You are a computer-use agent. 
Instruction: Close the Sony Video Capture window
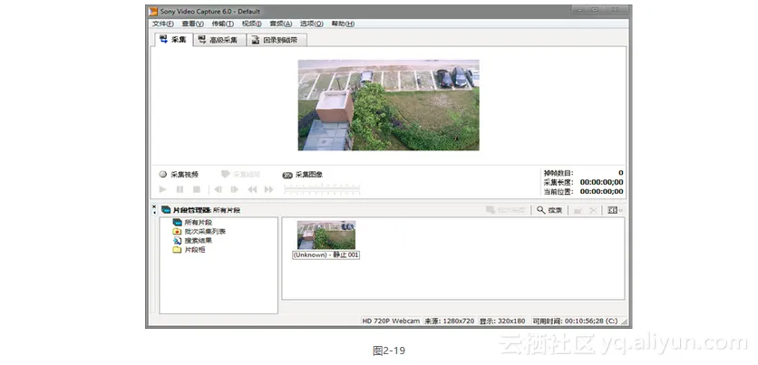[615, 10]
